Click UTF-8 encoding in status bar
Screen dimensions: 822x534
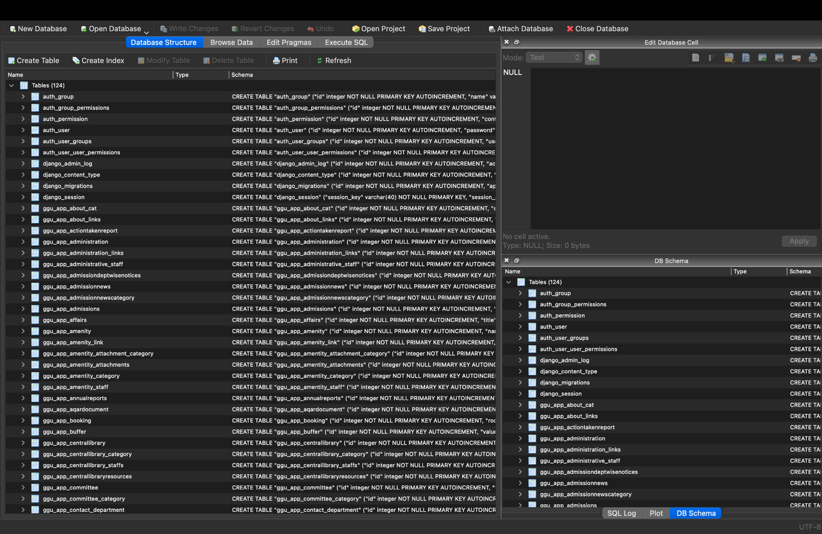click(x=810, y=527)
